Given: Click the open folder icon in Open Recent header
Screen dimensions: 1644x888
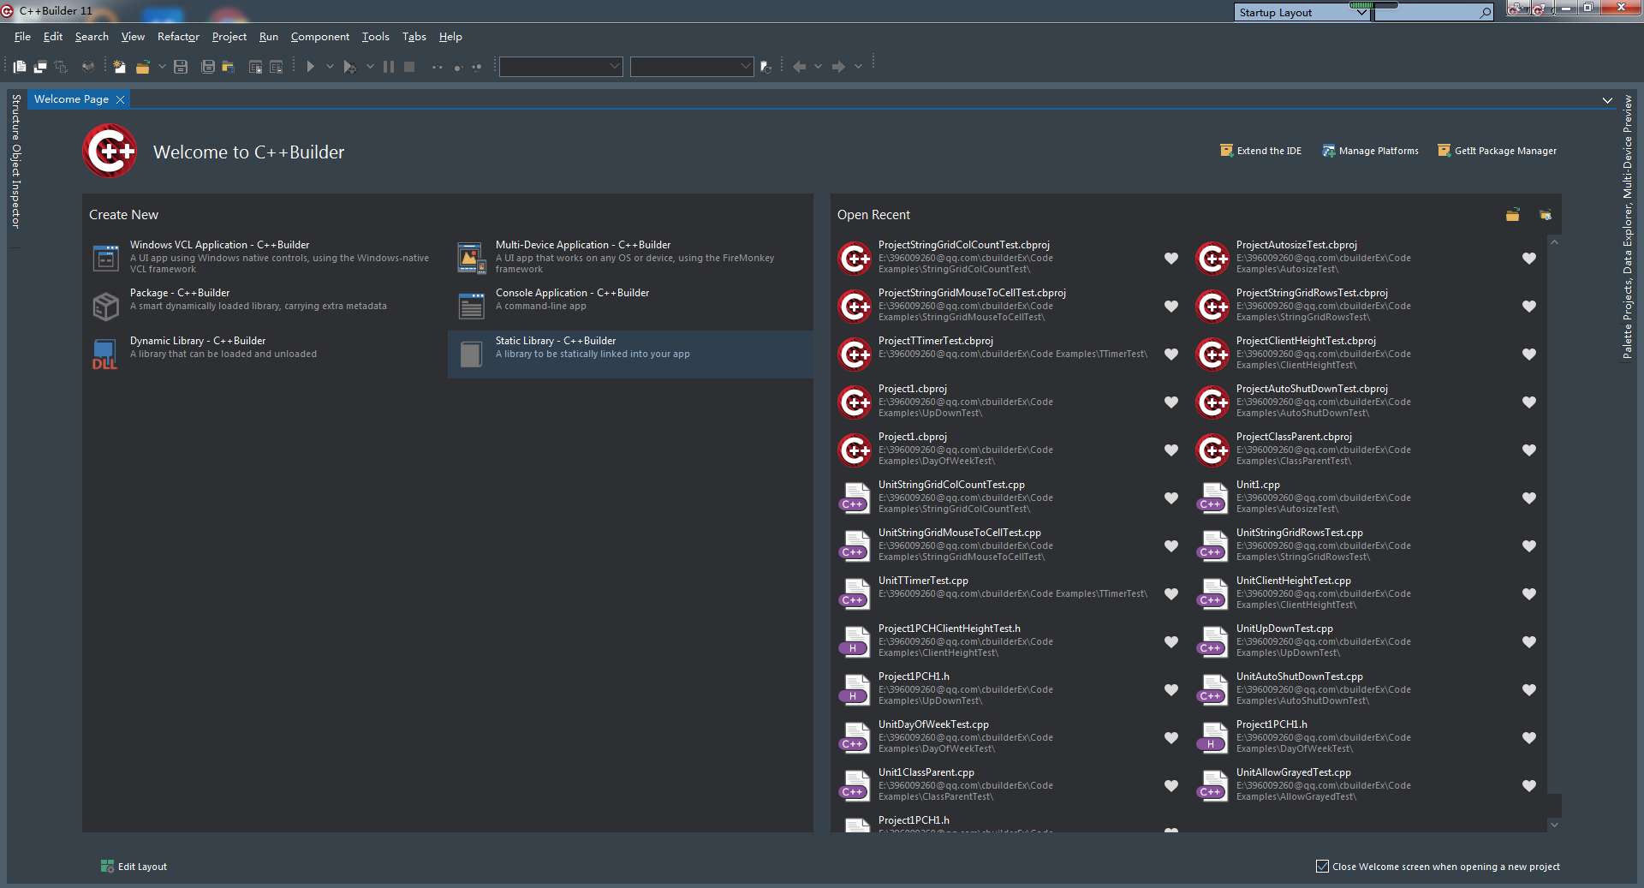Looking at the screenshot, I should point(1513,215).
